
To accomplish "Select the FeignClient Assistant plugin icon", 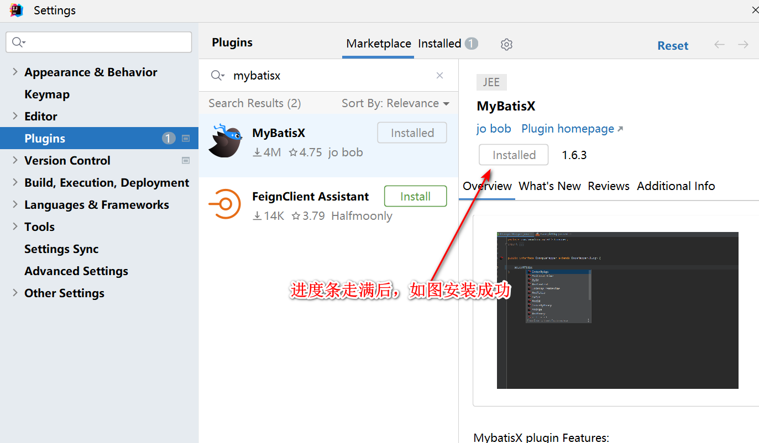I will coord(224,204).
